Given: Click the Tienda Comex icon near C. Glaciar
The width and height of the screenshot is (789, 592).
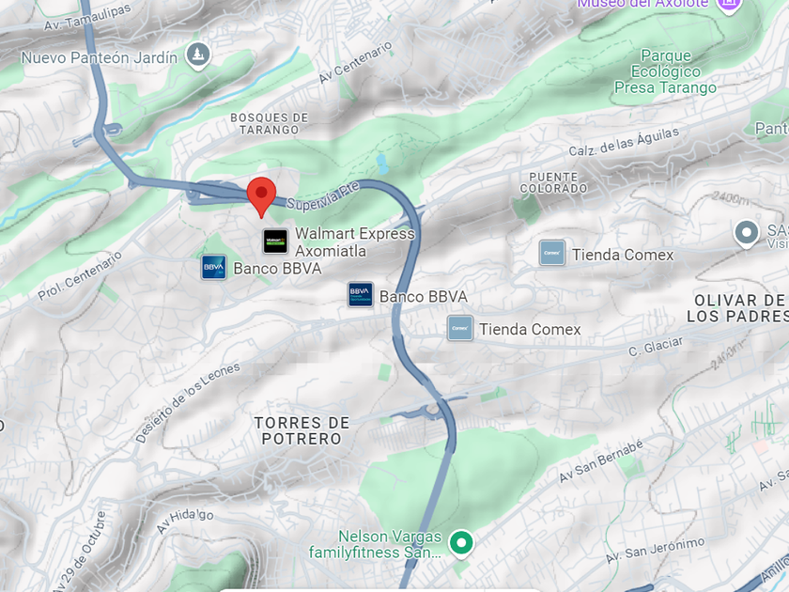Looking at the screenshot, I should coord(460,328).
